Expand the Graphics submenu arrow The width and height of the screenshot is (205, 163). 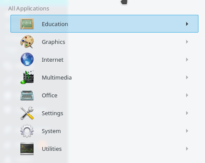[x=187, y=42]
